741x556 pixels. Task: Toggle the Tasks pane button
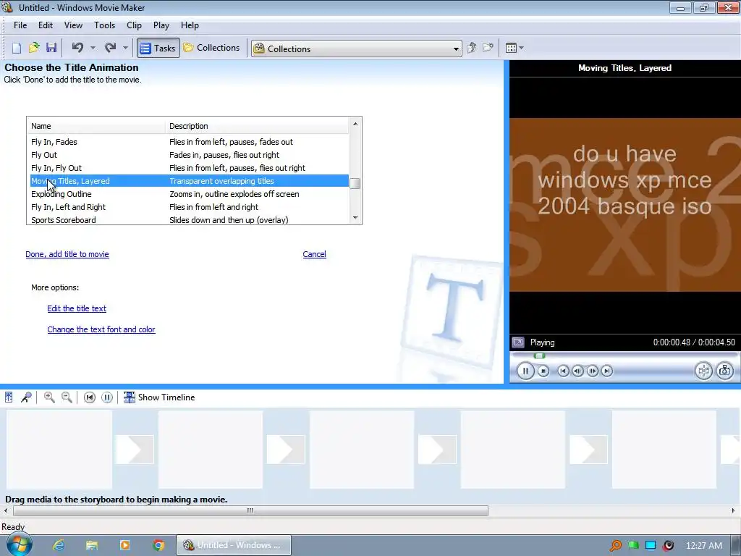coord(158,48)
